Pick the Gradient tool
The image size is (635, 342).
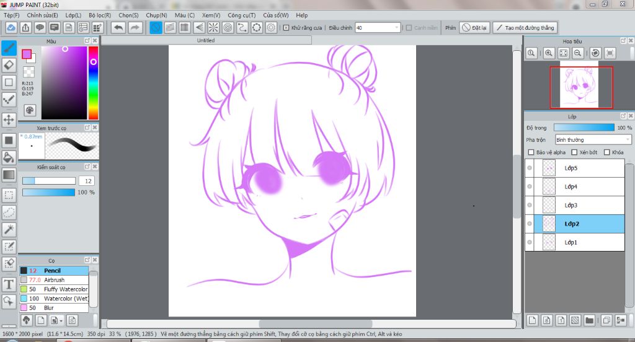coord(9,175)
